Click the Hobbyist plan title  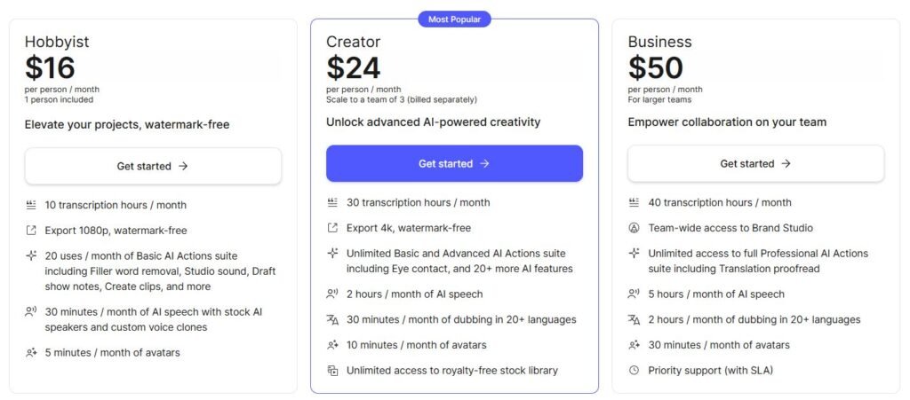[57, 42]
